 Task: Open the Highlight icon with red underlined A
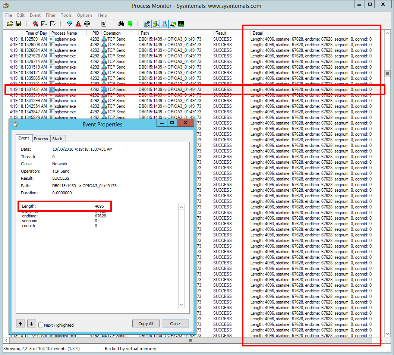pos(78,24)
